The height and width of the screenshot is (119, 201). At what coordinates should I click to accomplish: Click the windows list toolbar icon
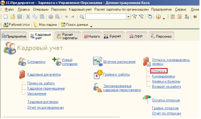tap(150, 17)
